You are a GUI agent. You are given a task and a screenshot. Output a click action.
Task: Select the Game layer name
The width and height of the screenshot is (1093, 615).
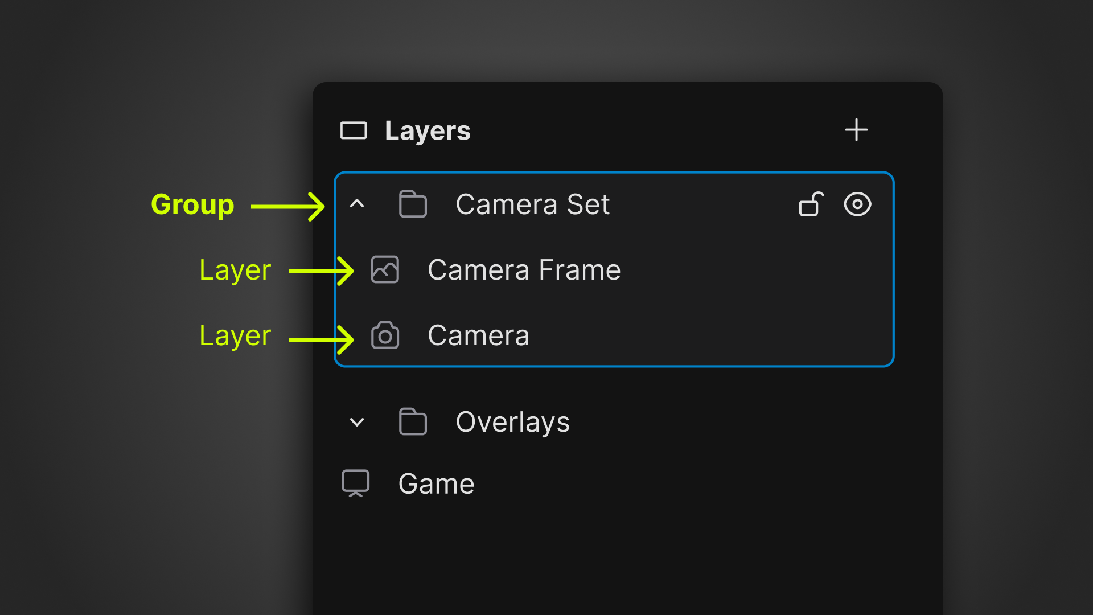[x=436, y=484]
